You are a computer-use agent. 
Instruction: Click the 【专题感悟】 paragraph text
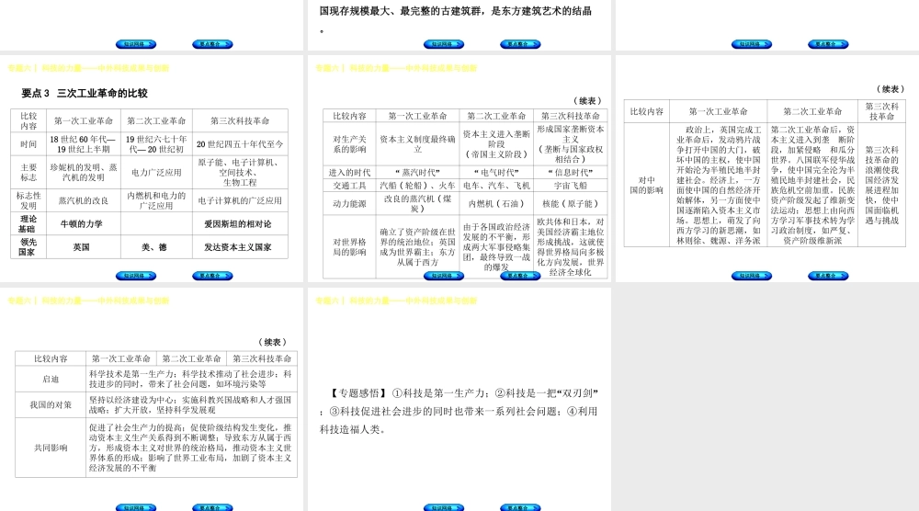pos(459,412)
